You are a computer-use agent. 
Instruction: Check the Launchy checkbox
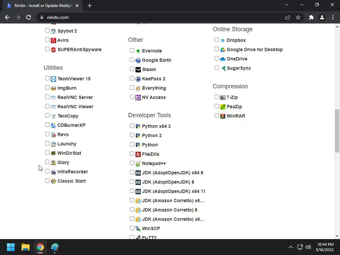click(47, 143)
